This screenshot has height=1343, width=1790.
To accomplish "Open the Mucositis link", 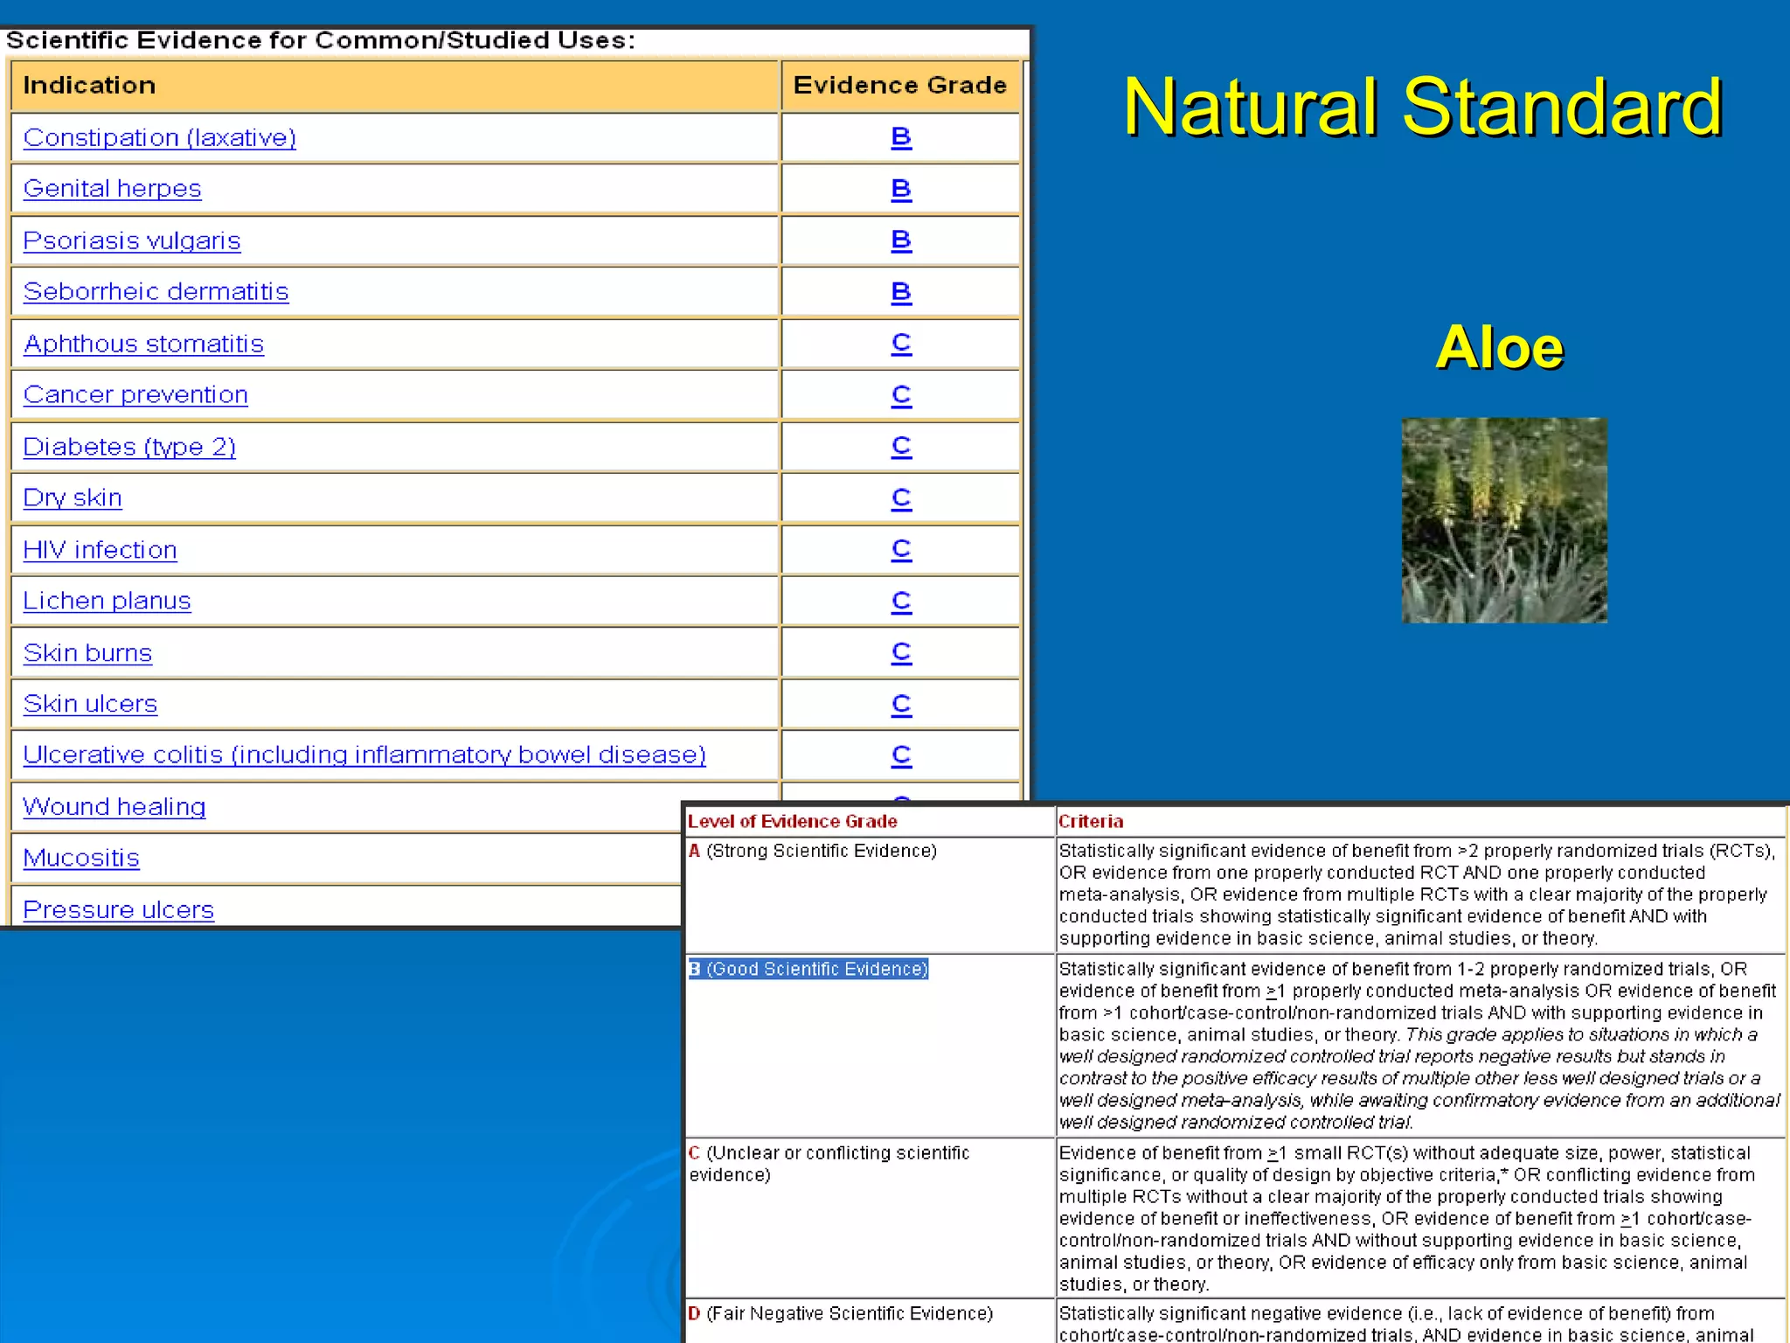I will click(x=81, y=859).
